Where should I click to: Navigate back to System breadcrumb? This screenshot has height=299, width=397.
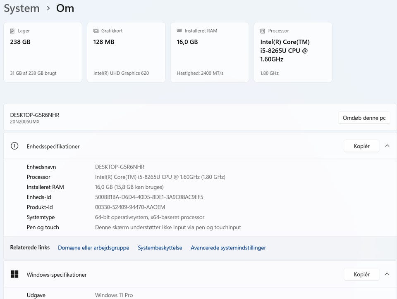point(22,8)
